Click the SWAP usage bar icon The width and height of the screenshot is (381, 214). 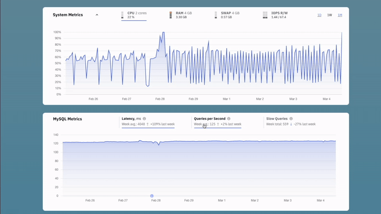tap(216, 15)
